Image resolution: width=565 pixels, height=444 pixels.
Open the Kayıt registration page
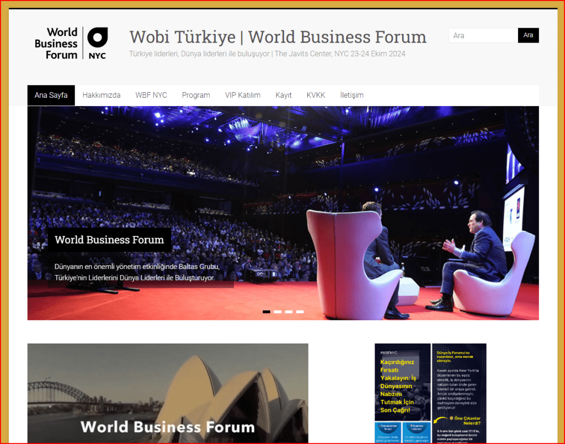tap(283, 95)
